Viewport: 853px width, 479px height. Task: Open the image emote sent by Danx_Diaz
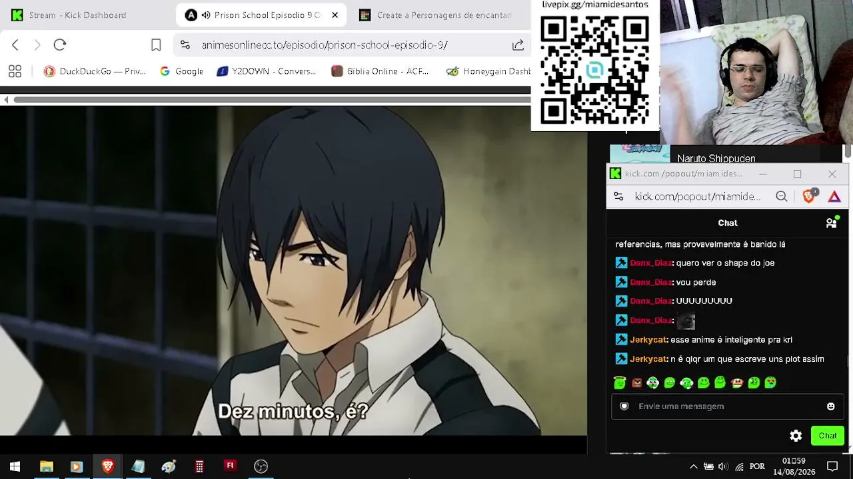686,321
